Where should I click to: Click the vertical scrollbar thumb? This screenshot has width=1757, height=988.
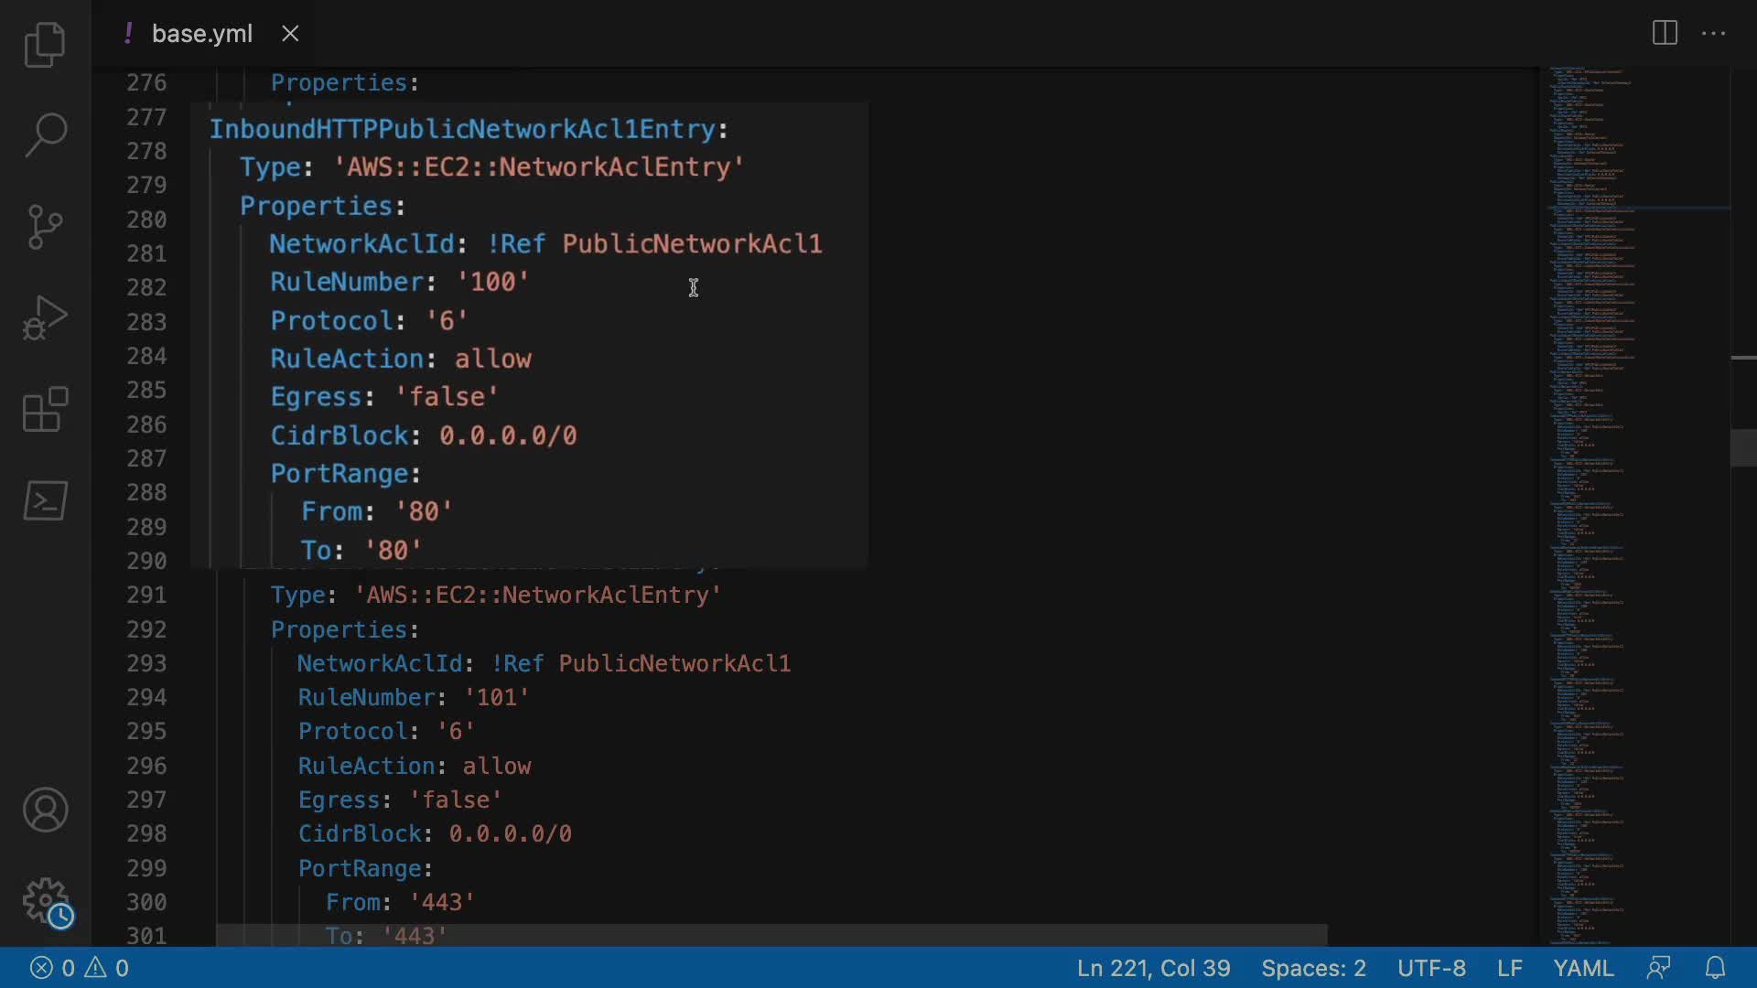[x=1742, y=448]
